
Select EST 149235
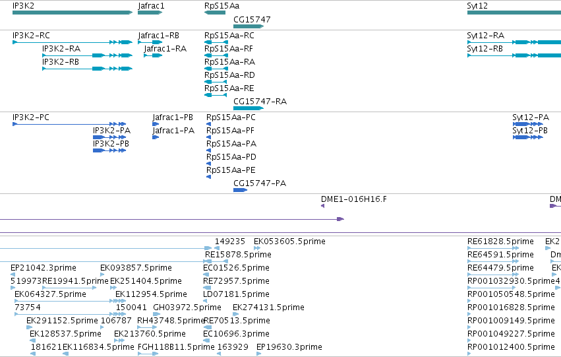[x=217, y=248]
